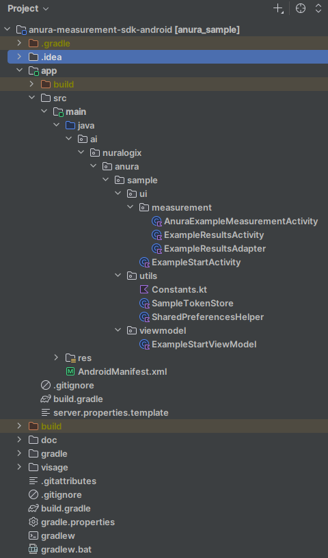This screenshot has height=558, width=328.
Task: Click the AnuraExampleMeasurementActivity Kotlin class icon
Action: (x=157, y=222)
